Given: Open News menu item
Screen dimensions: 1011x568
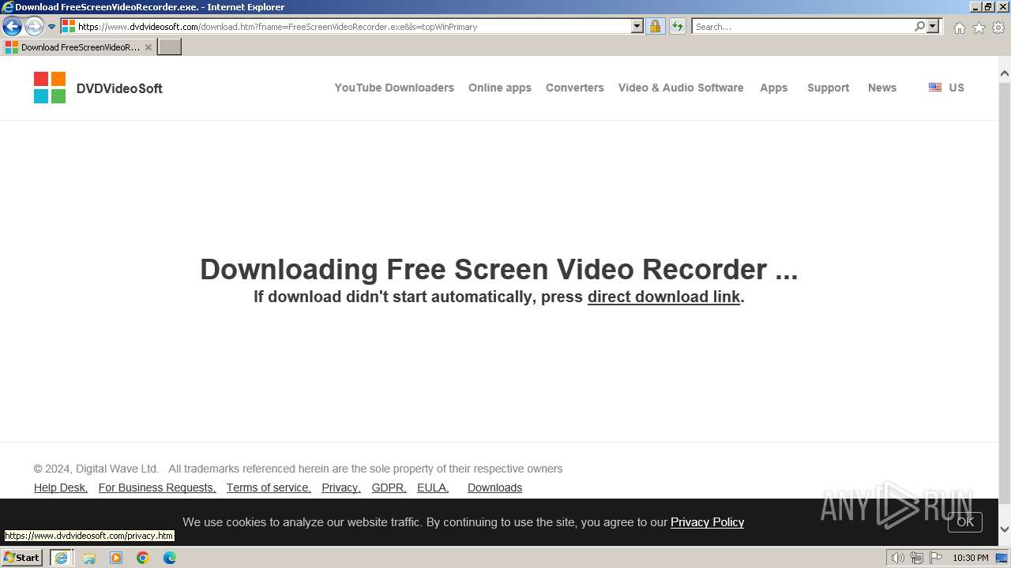Looking at the screenshot, I should point(882,88).
